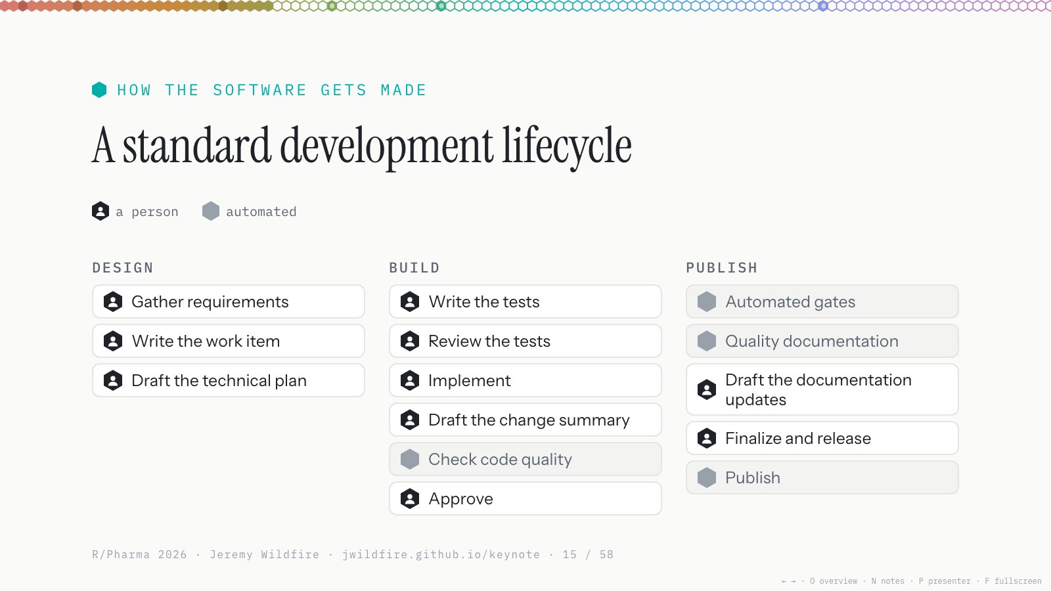
Task: Click the person icon beside Draft the change summary
Action: tap(410, 420)
